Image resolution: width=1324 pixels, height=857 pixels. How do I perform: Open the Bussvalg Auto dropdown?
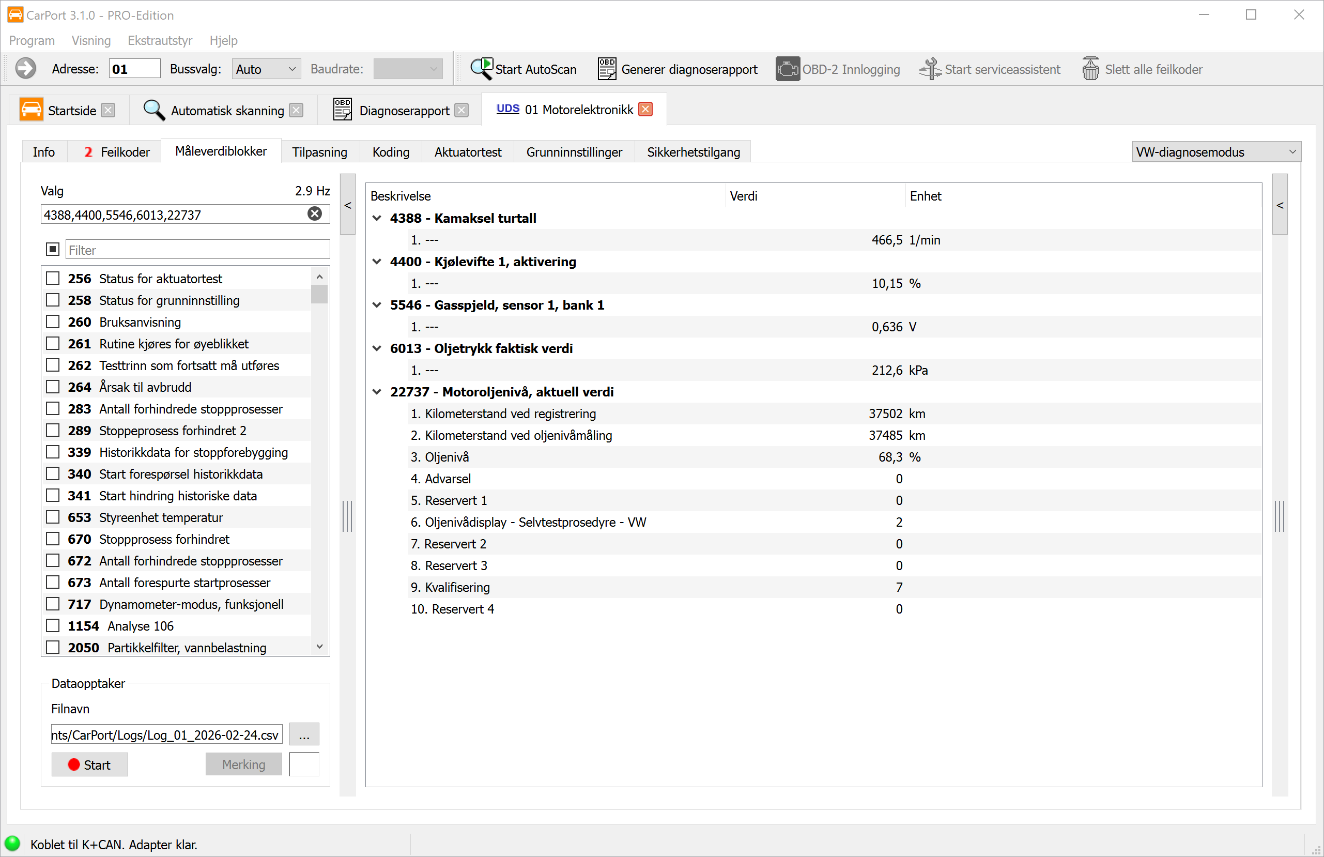pos(266,69)
